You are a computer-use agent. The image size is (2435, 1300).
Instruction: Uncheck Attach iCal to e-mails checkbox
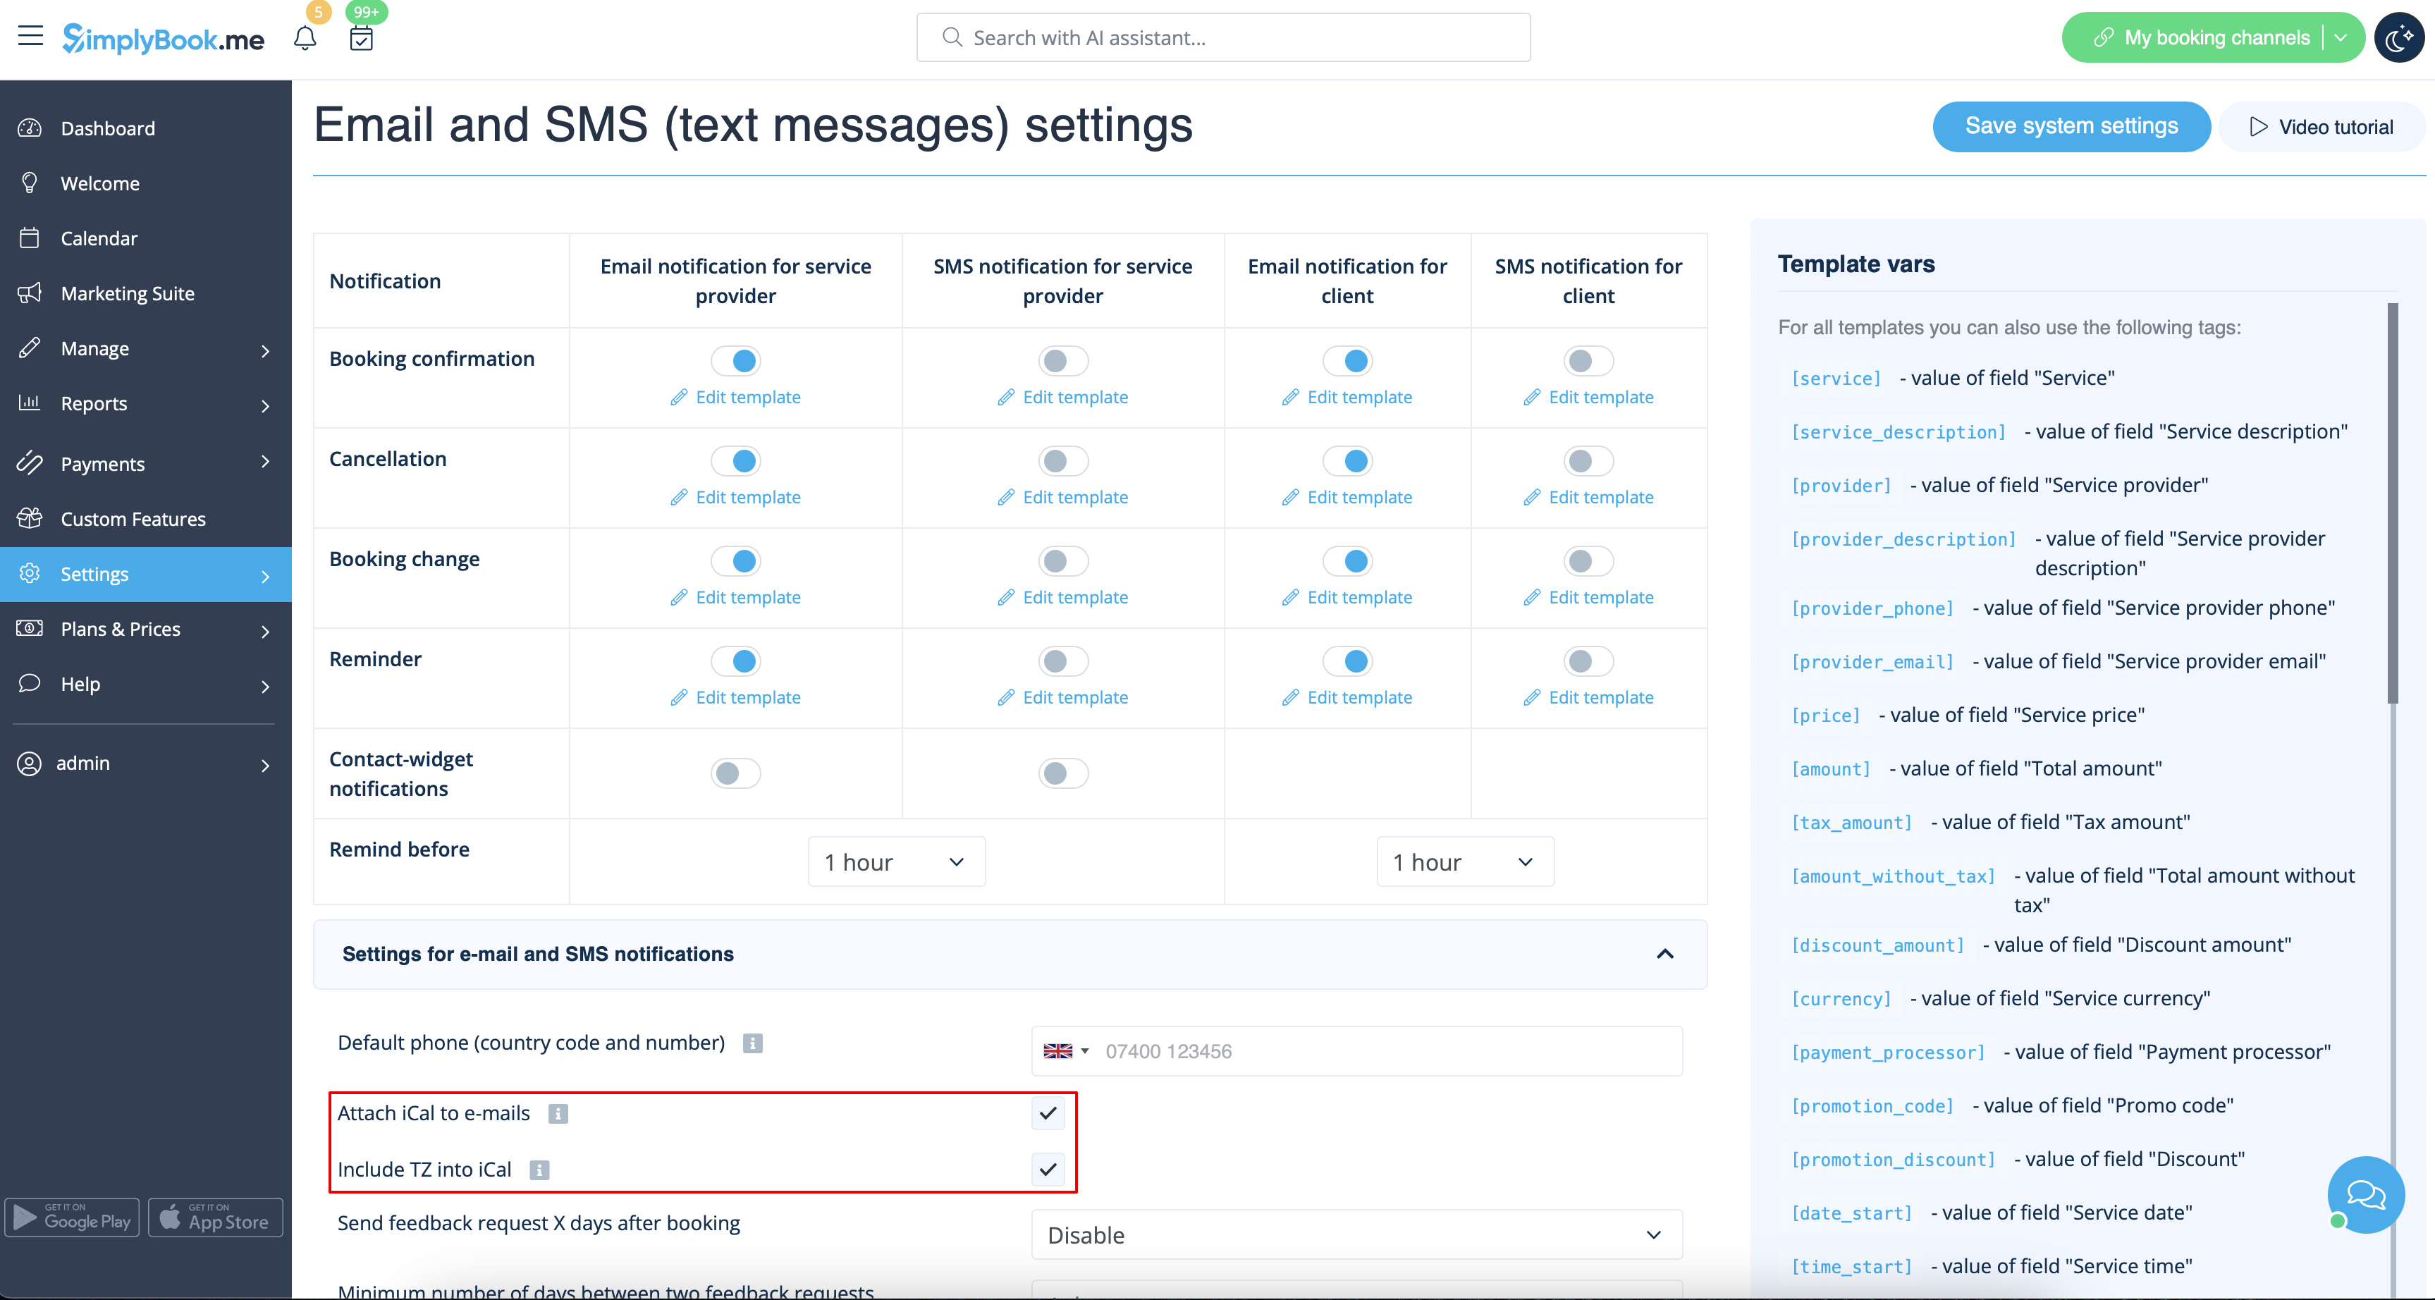click(x=1048, y=1112)
